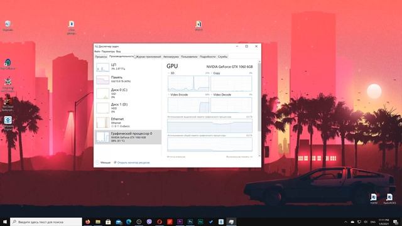This screenshot has height=226, width=402.
Task: Select Диск 0 (C:) in the sidebar
Action: (128, 94)
